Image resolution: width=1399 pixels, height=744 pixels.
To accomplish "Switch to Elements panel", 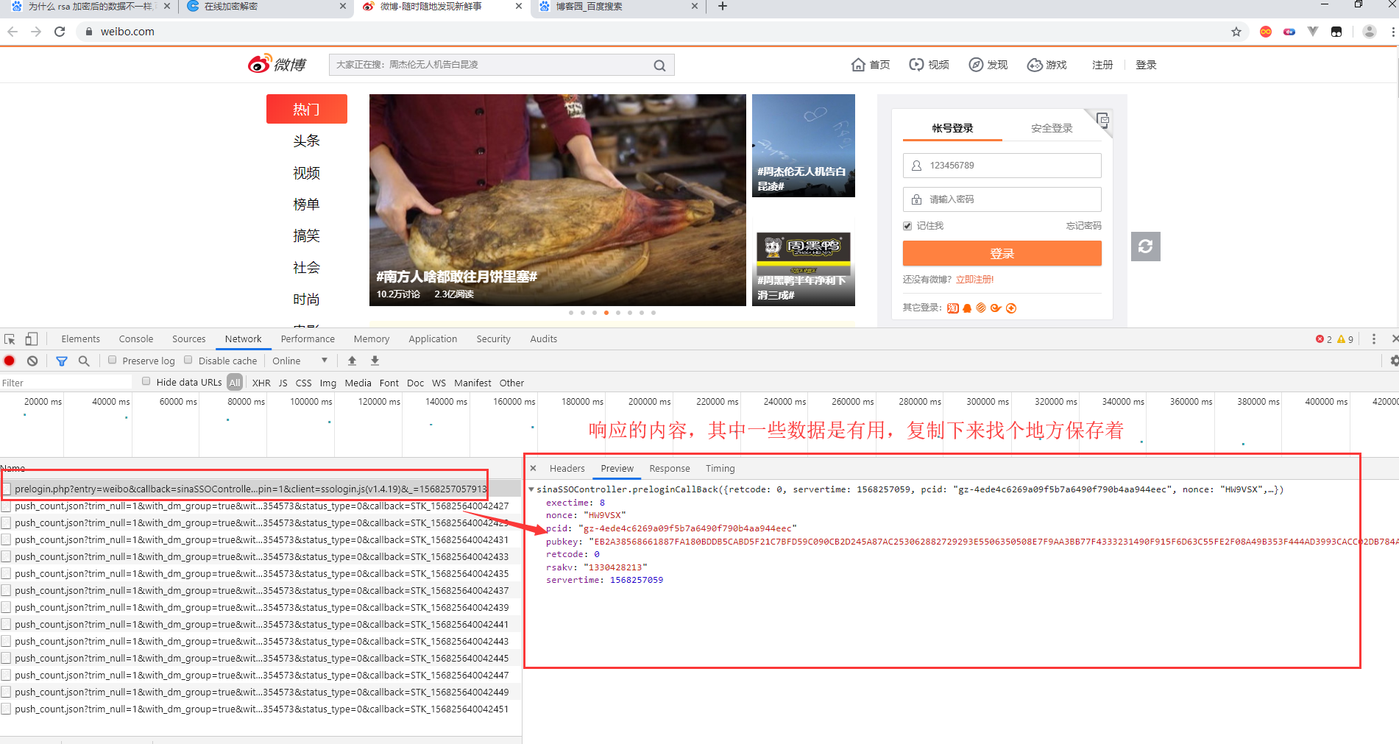I will click(80, 339).
